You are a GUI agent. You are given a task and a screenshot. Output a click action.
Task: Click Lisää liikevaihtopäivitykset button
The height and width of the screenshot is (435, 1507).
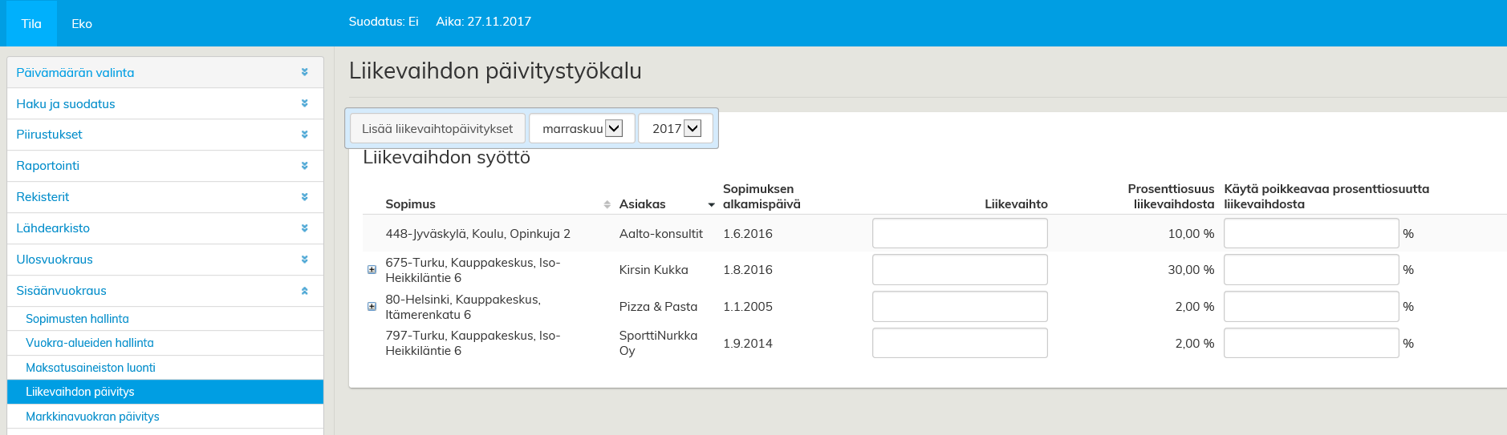tap(437, 128)
